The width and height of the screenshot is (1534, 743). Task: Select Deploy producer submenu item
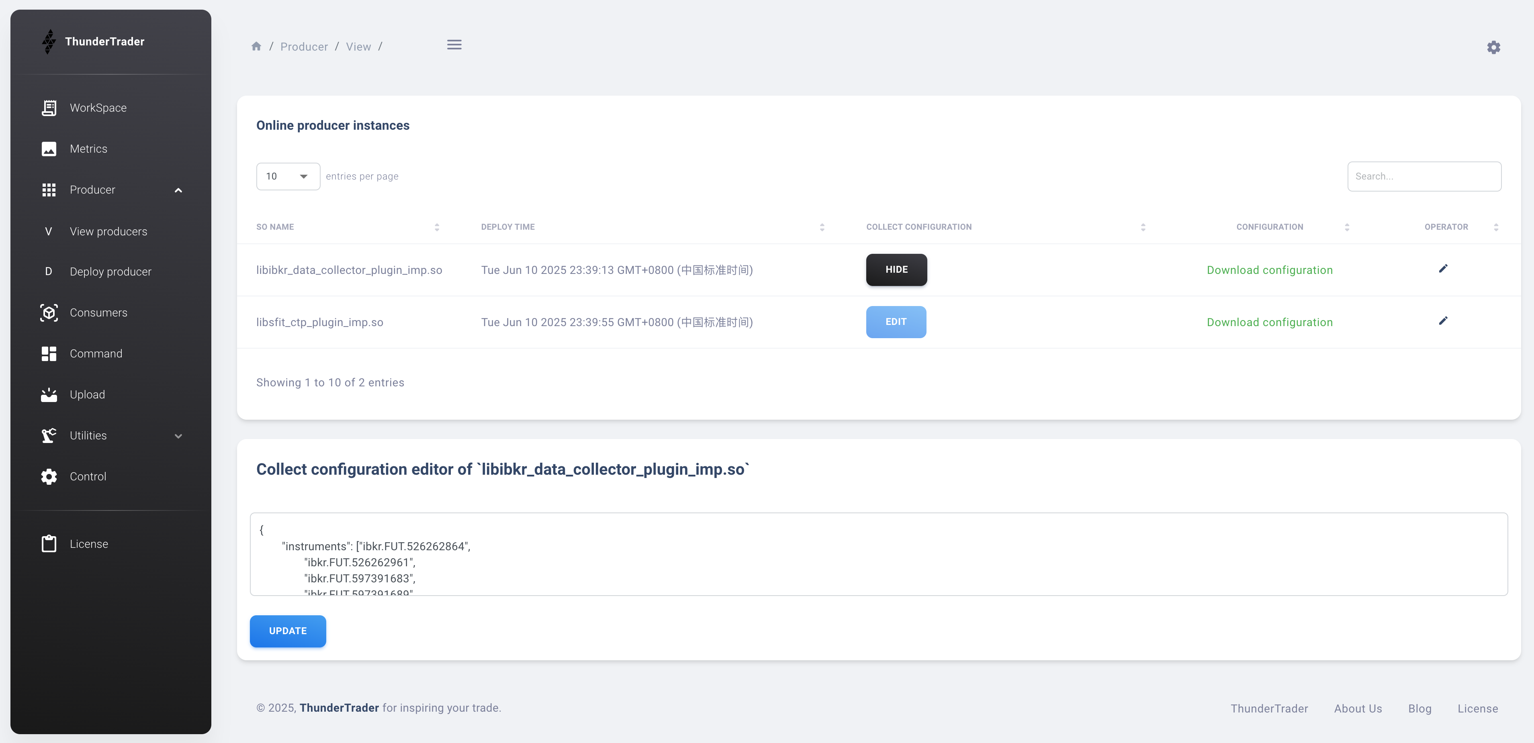(x=110, y=271)
